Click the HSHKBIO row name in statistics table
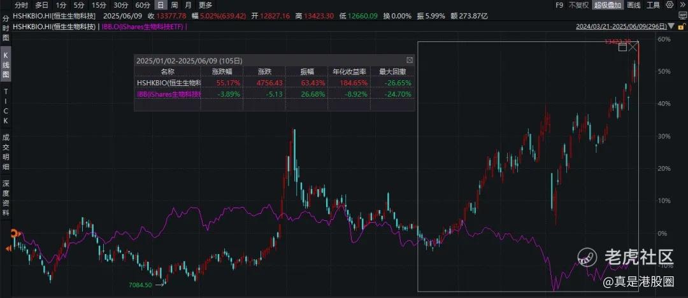The height and width of the screenshot is (298, 688). click(169, 82)
